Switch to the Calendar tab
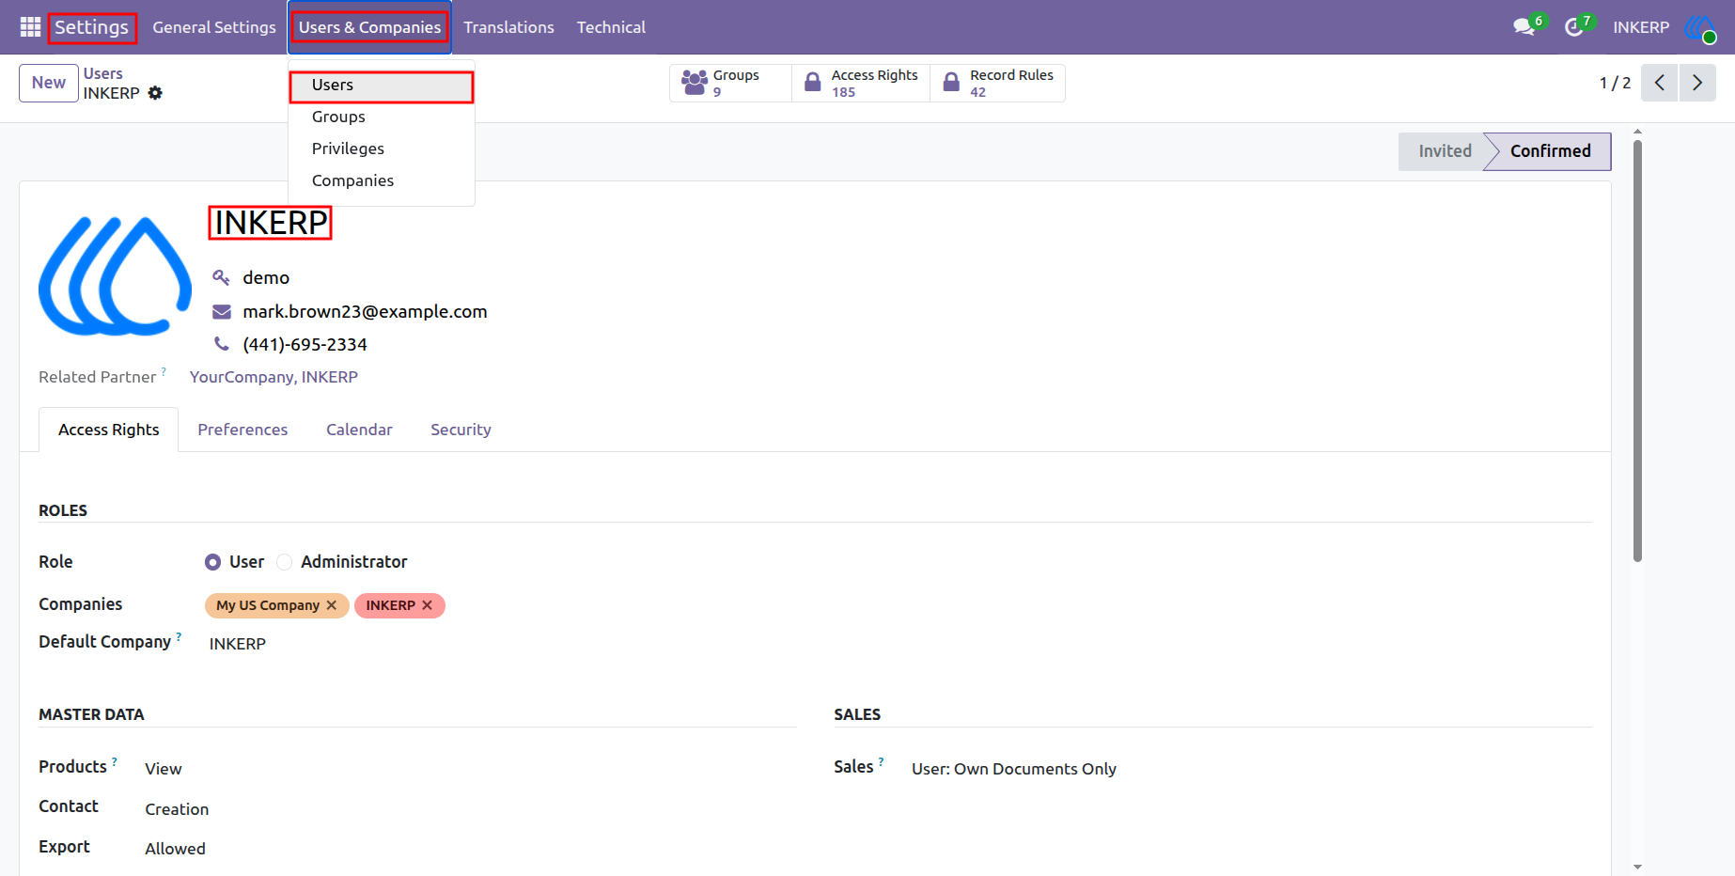1735x876 pixels. 359,430
